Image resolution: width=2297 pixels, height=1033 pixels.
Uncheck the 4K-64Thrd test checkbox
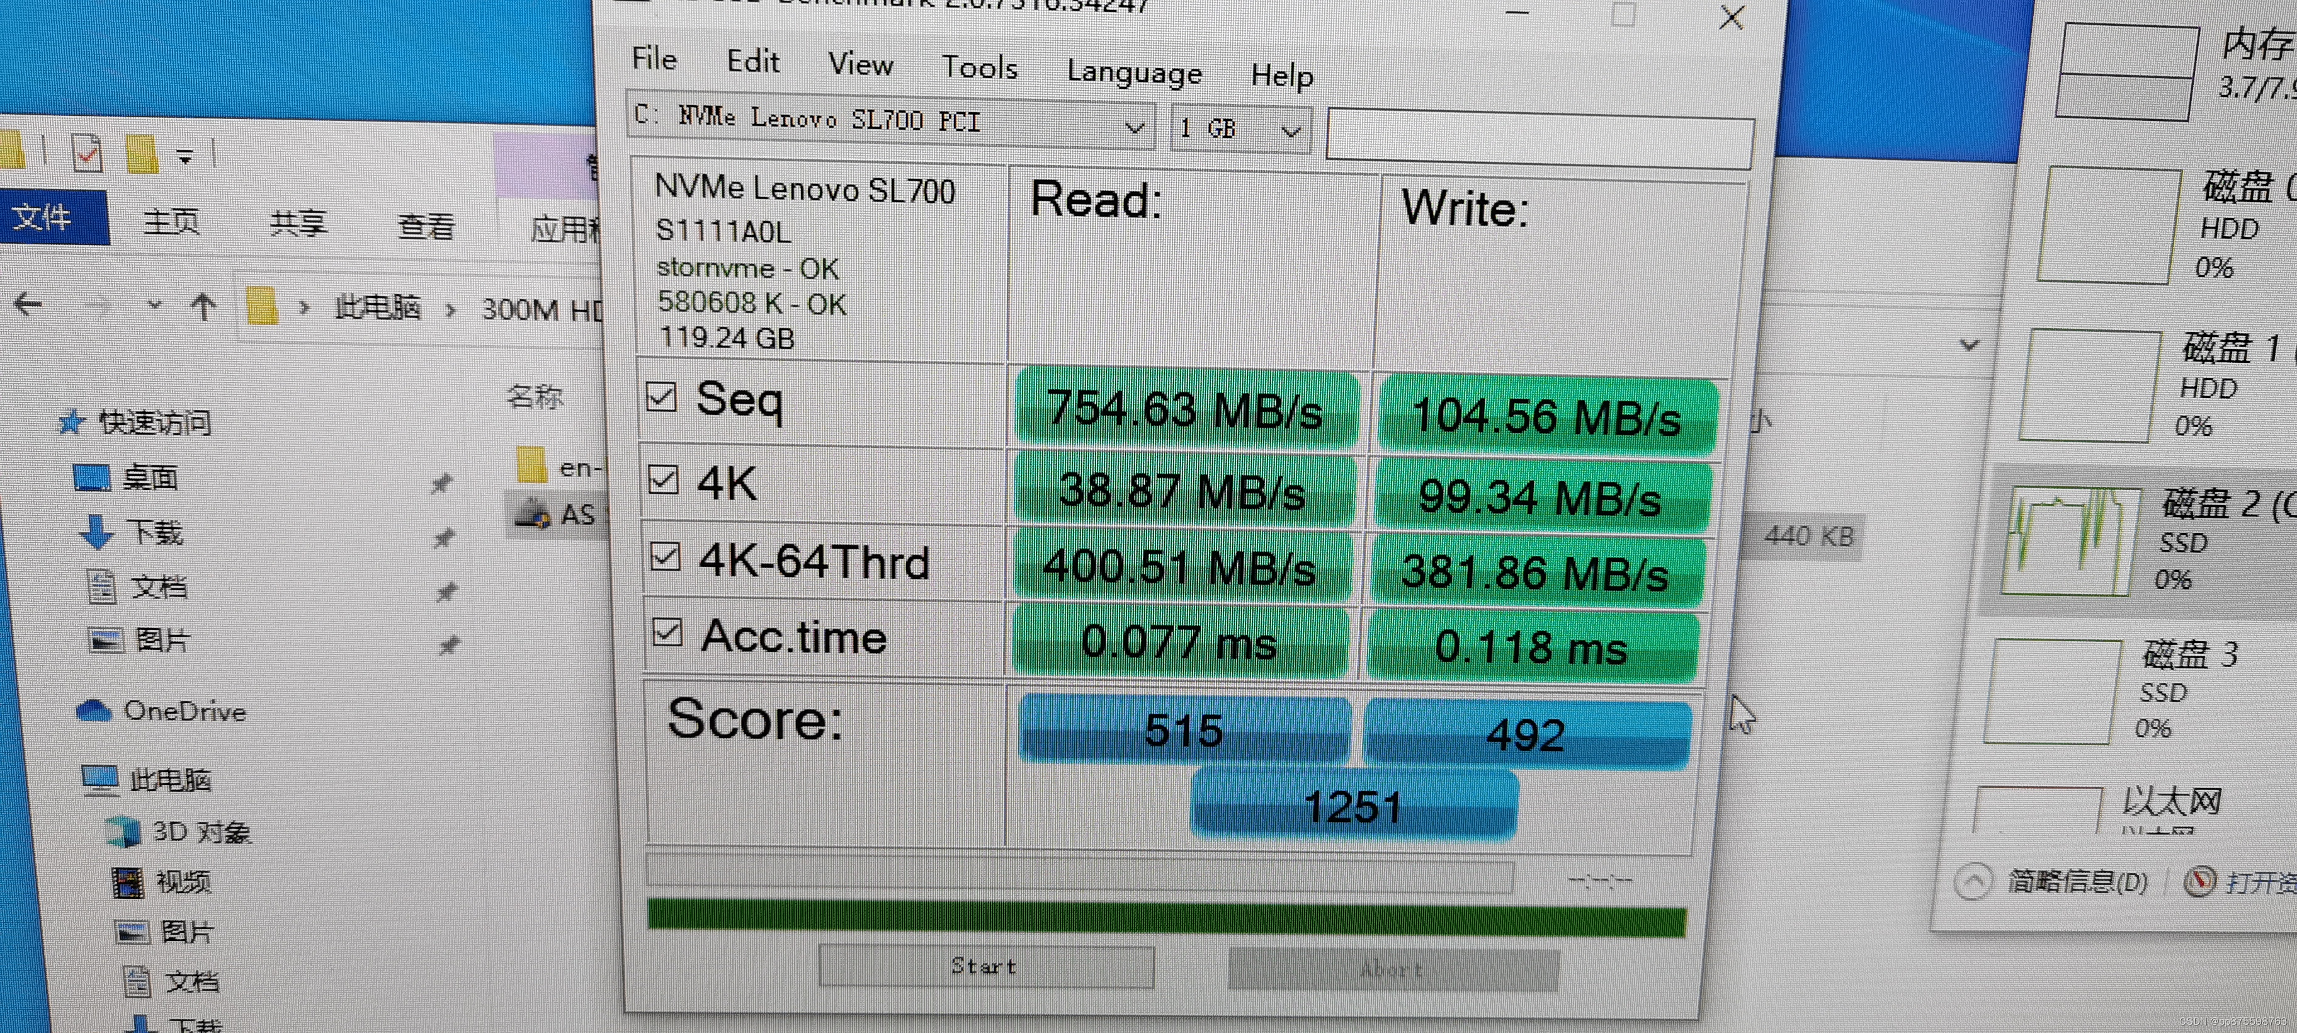(x=665, y=557)
